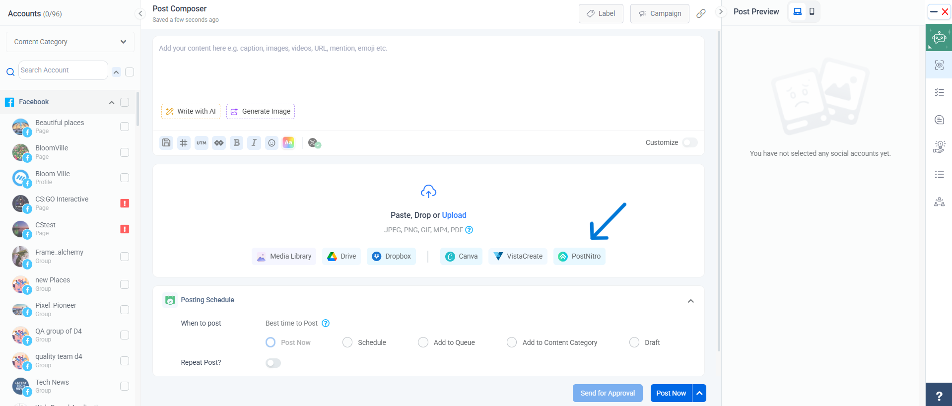Open the lightbulb ideas icon in right sidebar

[939, 146]
